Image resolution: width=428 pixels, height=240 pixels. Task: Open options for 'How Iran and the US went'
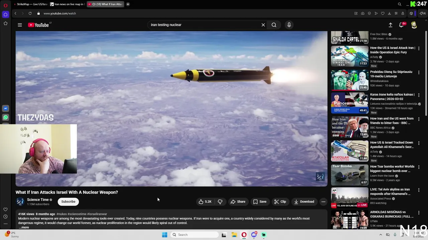[x=419, y=119]
